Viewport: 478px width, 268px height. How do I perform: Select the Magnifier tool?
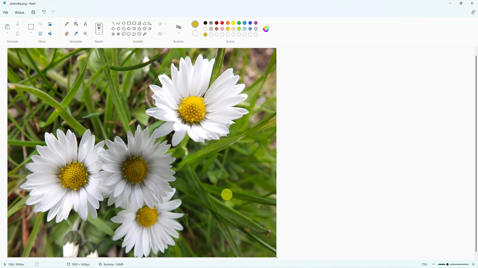coord(85,34)
